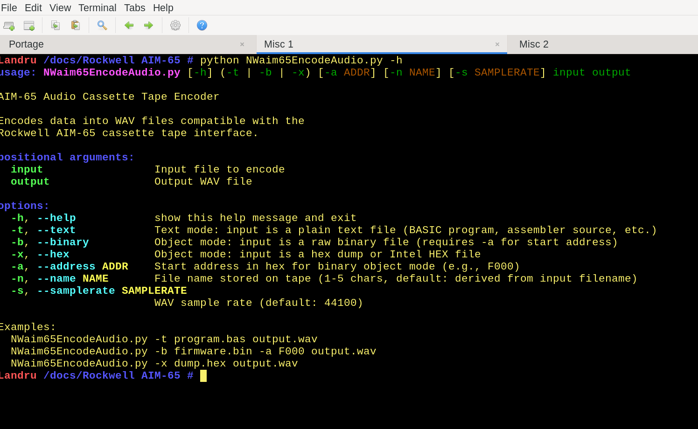
Task: Open the Terminal menu
Action: click(97, 8)
